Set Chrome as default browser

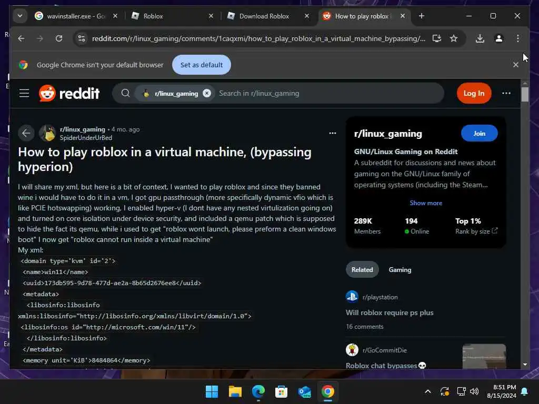tap(202, 65)
